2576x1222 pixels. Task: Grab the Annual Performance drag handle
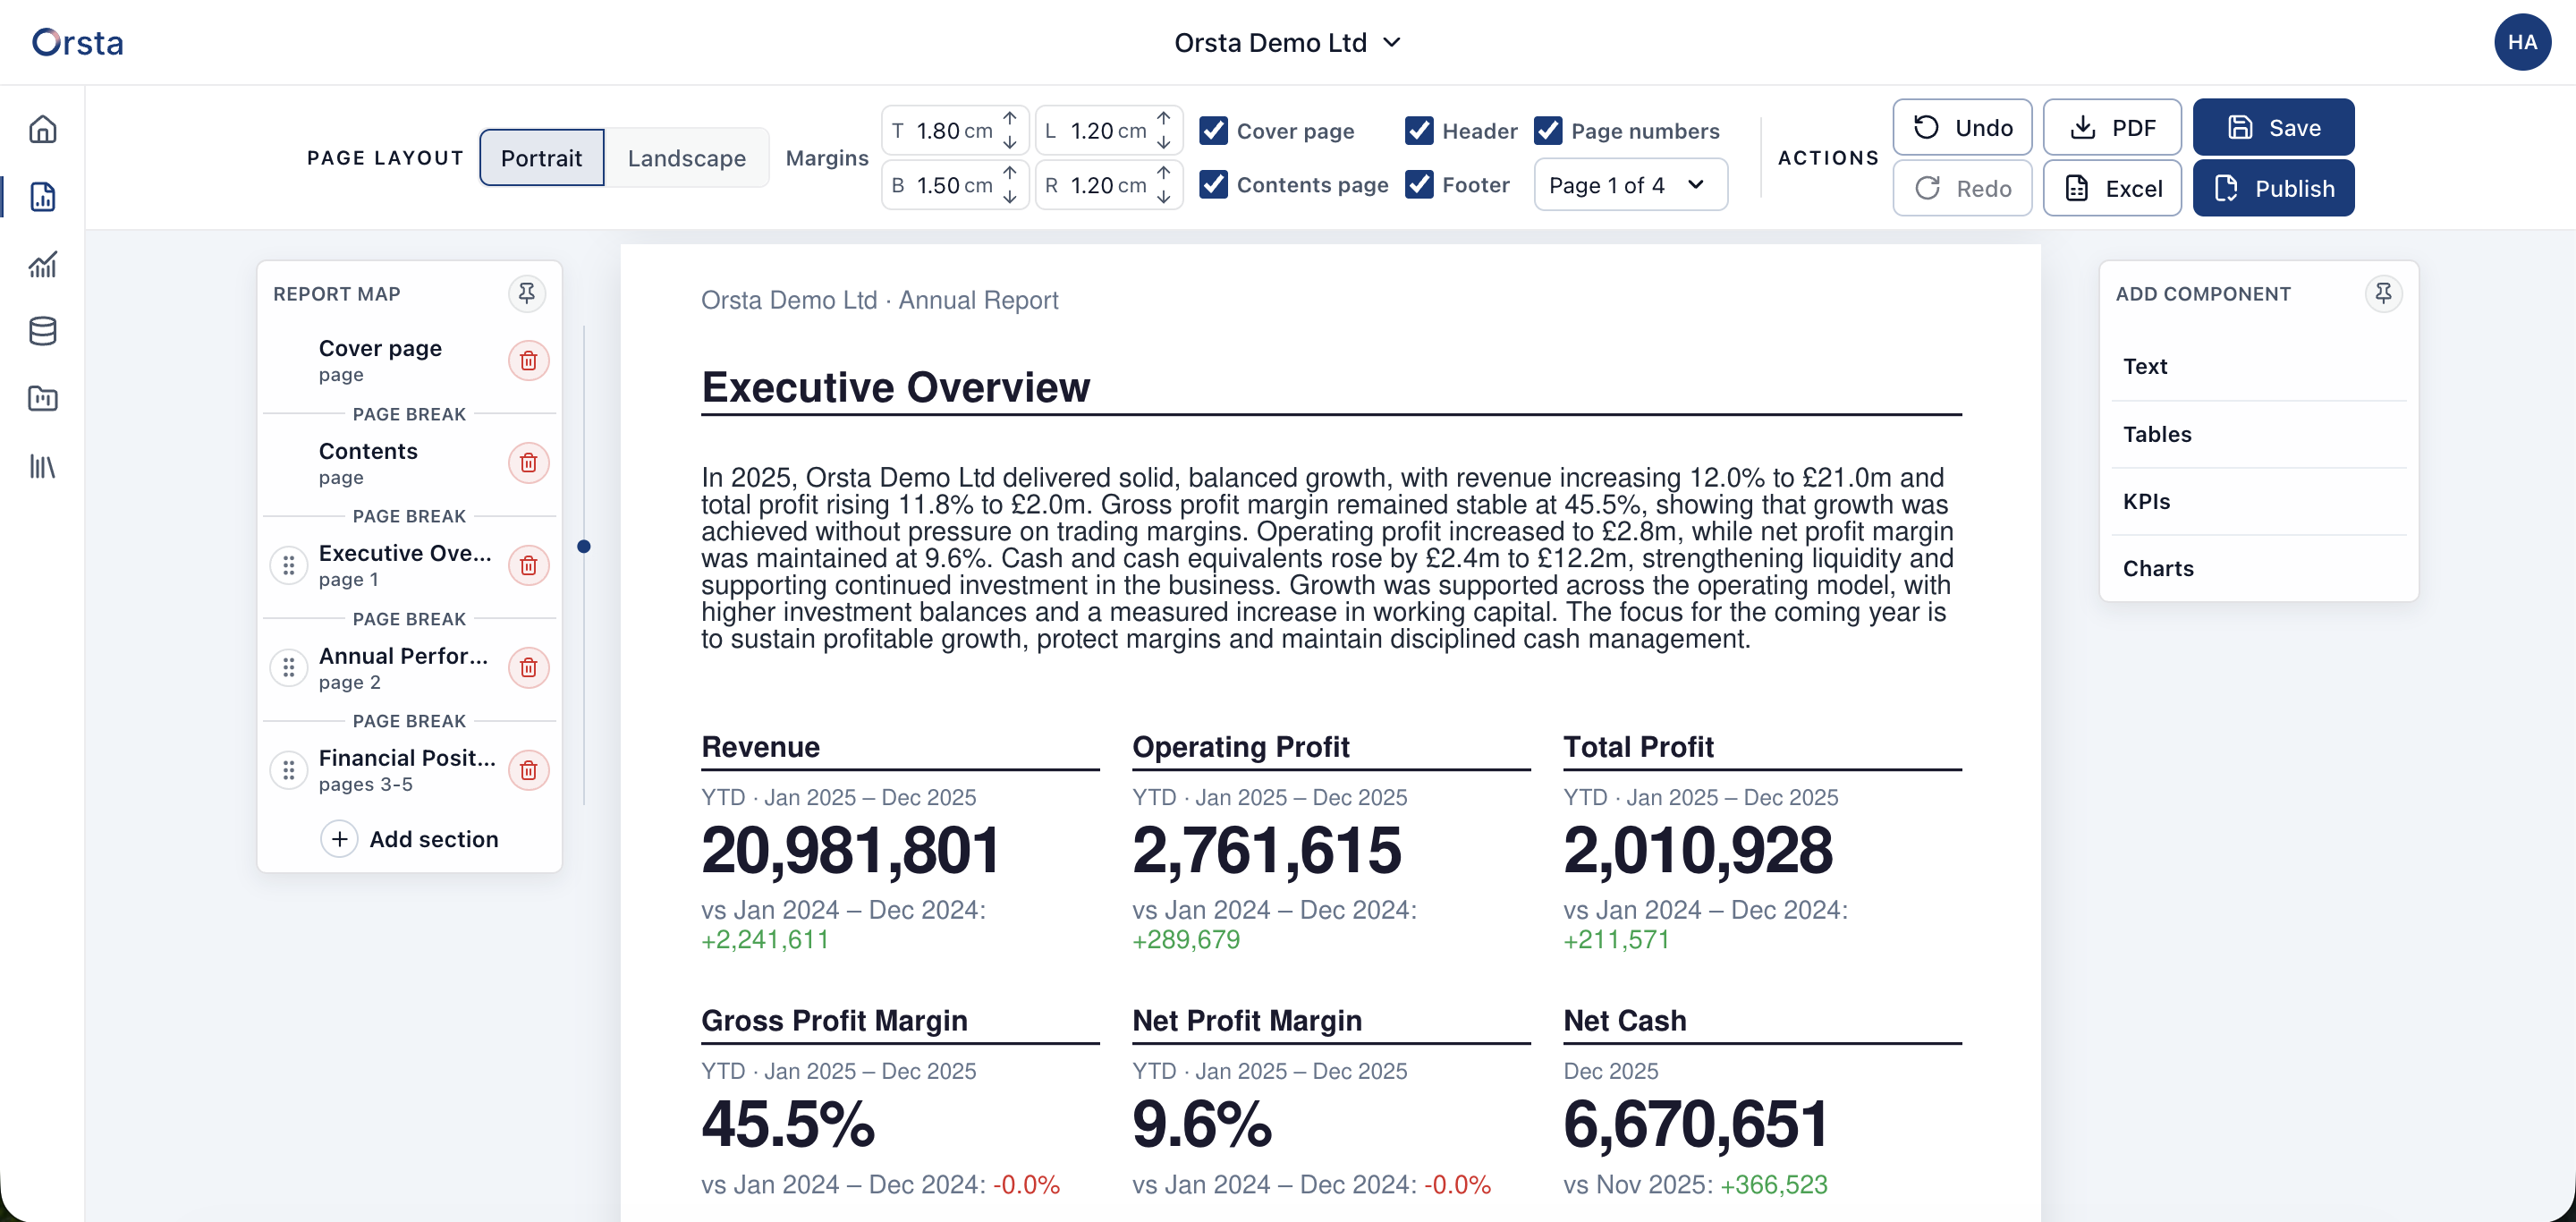[x=289, y=668]
